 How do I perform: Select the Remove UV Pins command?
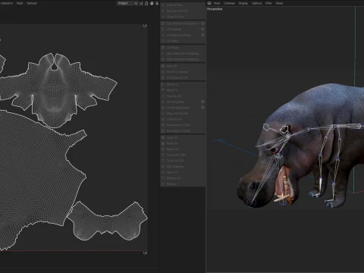(x=183, y=11)
